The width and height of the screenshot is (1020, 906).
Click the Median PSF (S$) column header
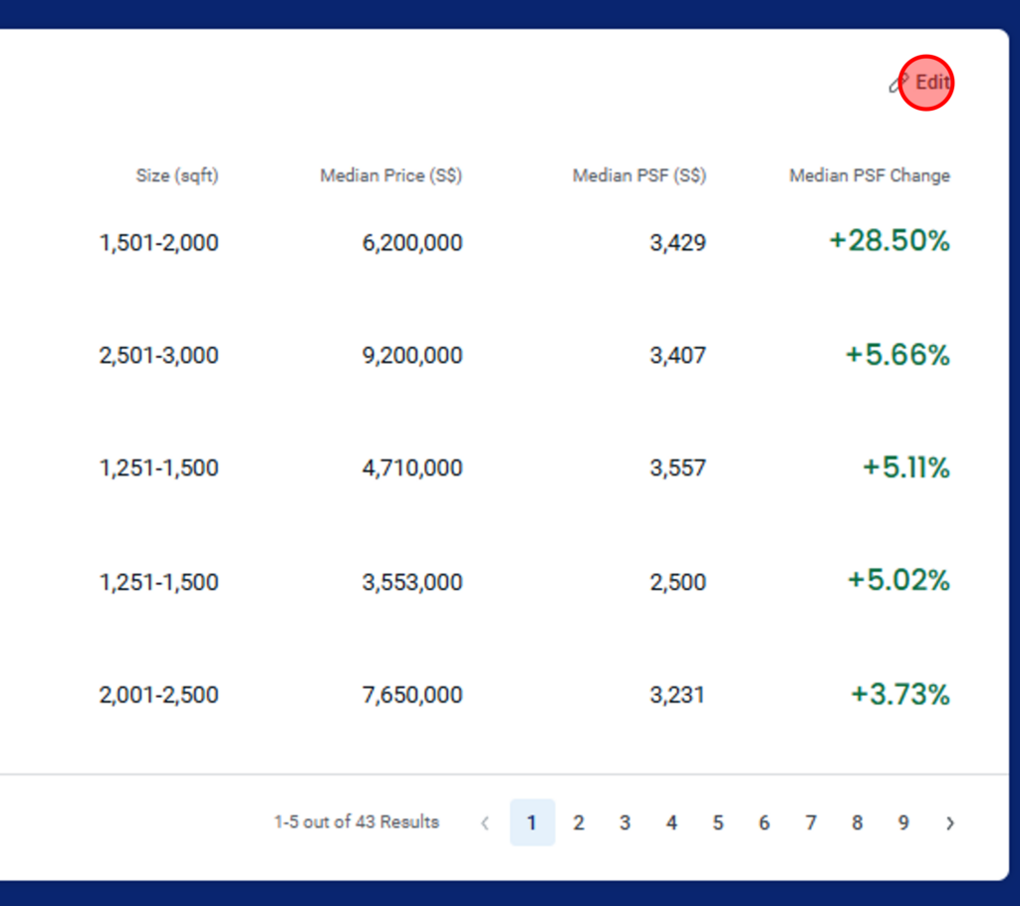638,175
